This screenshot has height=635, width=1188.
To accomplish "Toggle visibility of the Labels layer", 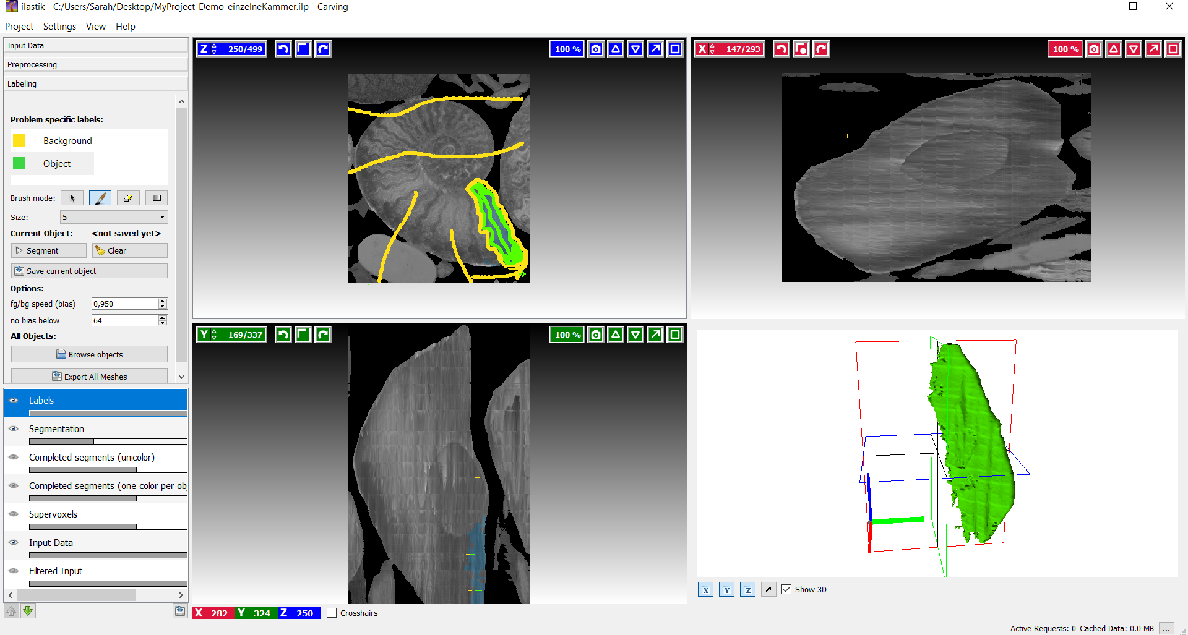I will [x=14, y=400].
